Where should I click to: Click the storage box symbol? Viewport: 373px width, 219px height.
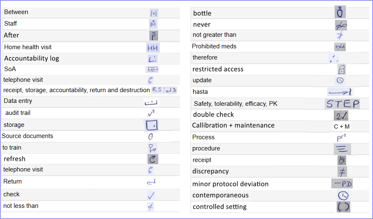(x=151, y=125)
